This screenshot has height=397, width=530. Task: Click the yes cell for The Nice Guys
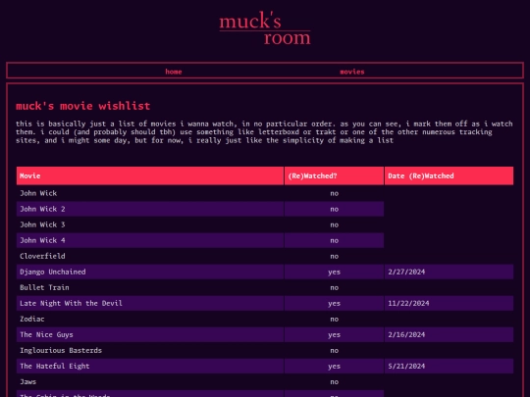[x=334, y=334]
